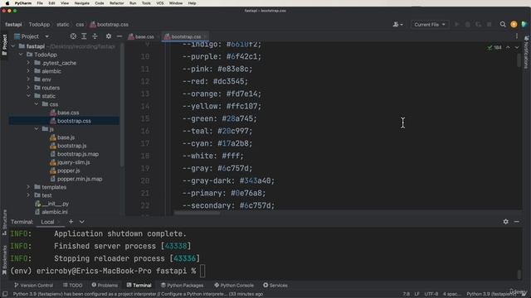
Task: Click the Stop icon in toolbar
Action: [x=489, y=24]
